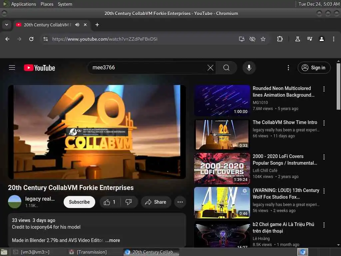Close the 20th Century CollabVM tab
Image resolution: width=341 pixels, height=256 pixels.
(85, 25)
